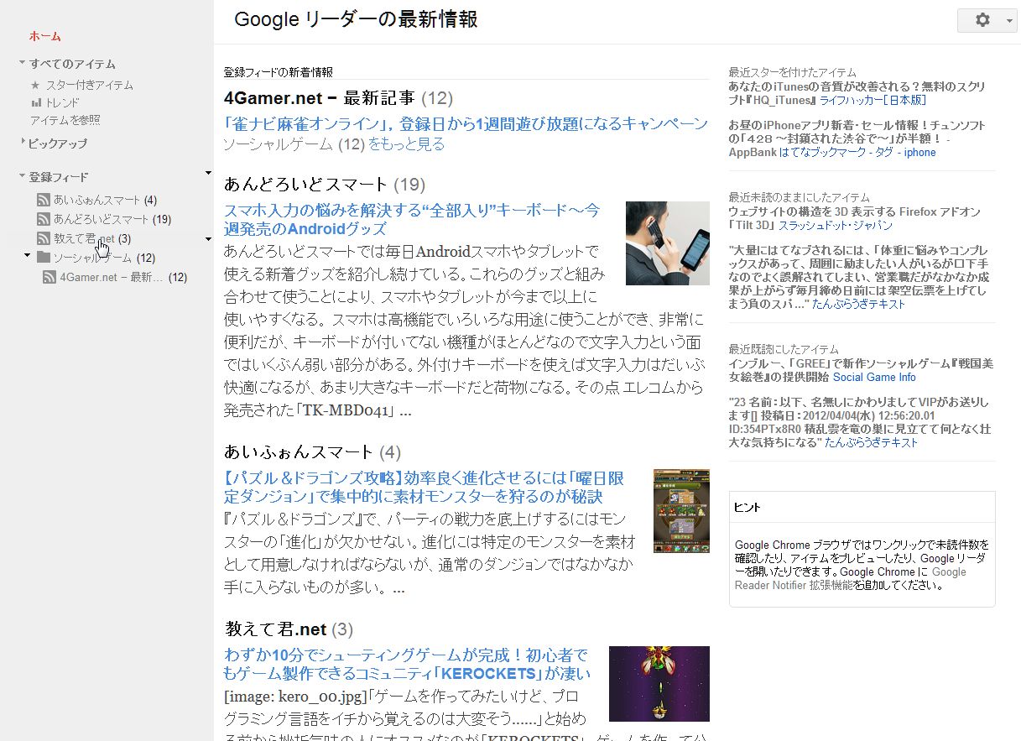The image size is (1021, 741).
Task: Open last たんぶらうざテキスト link under 最近既読
Action: 872,442
